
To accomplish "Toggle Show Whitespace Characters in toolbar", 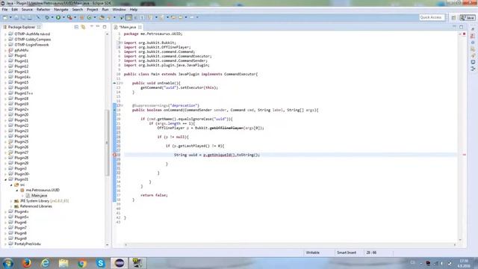I will (142, 17).
